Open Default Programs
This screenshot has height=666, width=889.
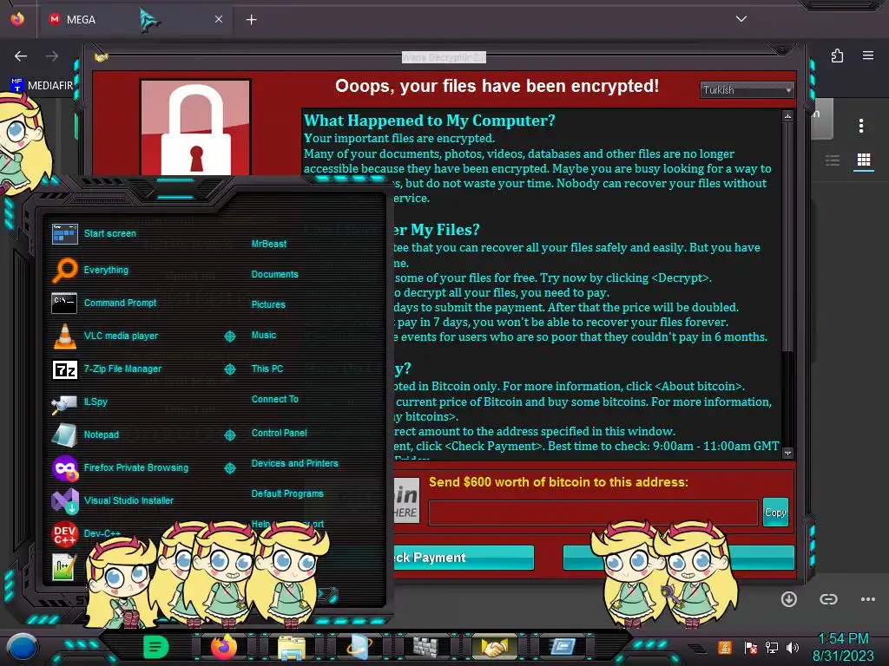tap(286, 493)
